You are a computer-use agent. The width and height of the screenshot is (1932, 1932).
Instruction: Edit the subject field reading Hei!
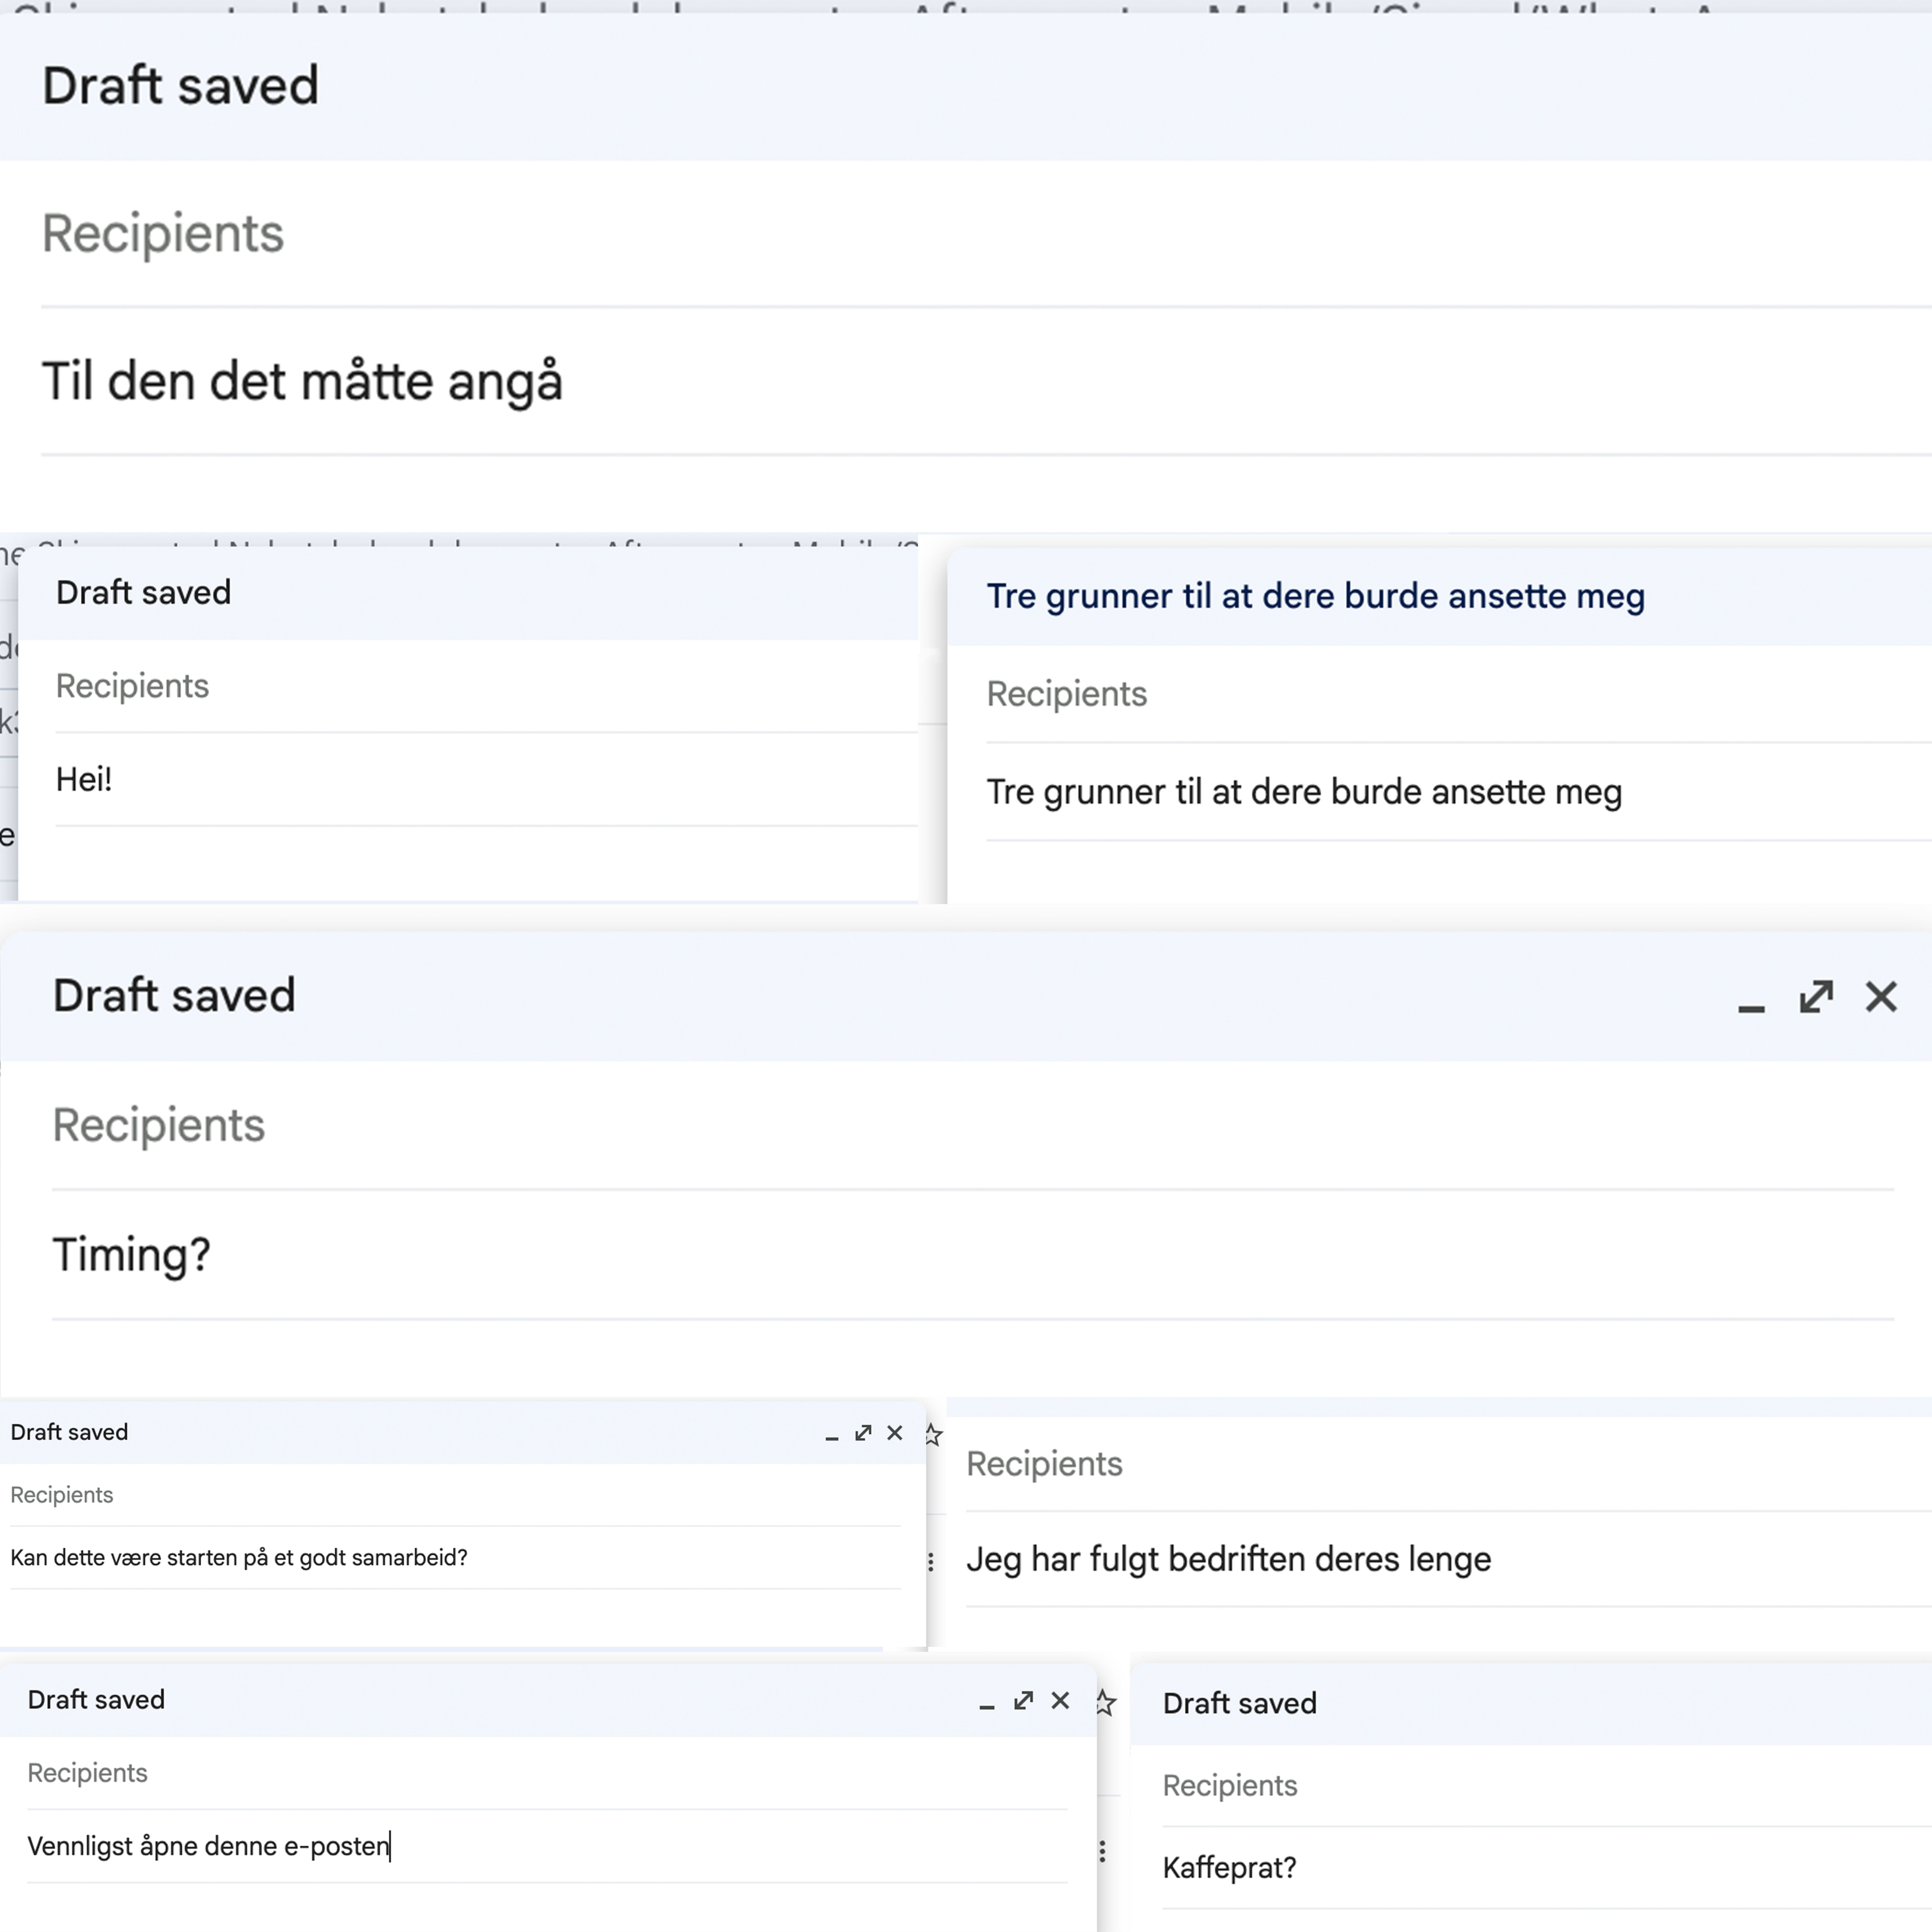click(486, 779)
